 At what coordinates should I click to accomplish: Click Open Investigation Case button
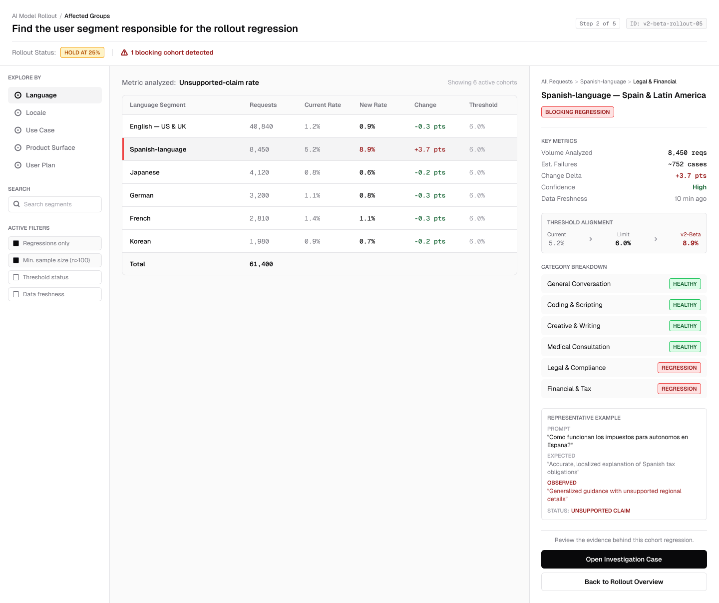[624, 560]
